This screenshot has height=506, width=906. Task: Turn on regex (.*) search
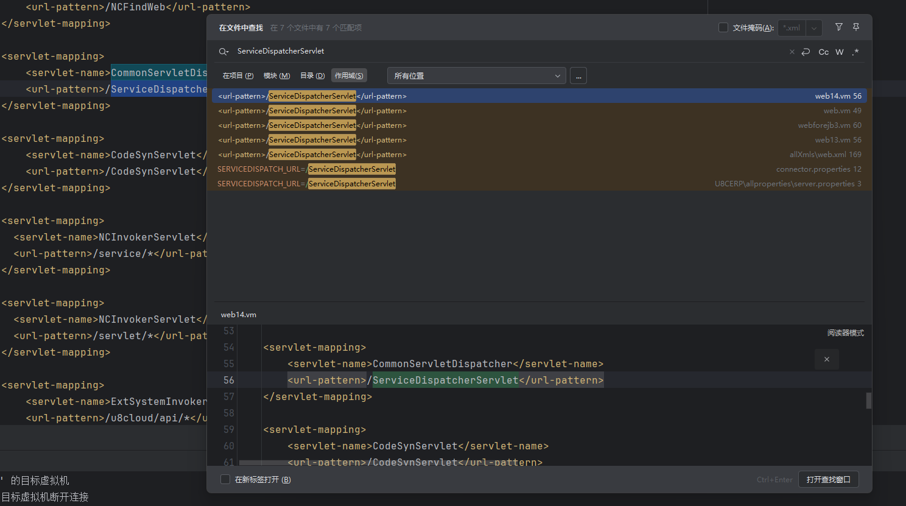(x=855, y=52)
